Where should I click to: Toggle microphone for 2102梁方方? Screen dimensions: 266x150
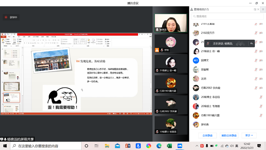256,33
